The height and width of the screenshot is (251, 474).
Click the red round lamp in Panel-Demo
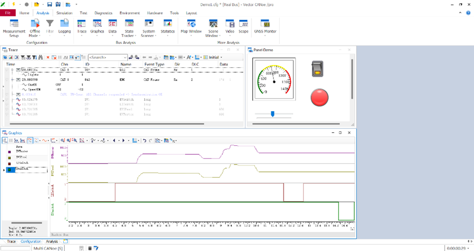319,97
